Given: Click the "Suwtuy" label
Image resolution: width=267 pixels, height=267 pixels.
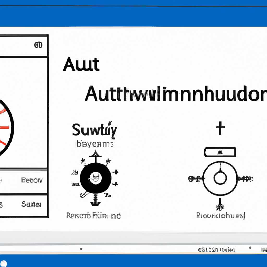Looking at the screenshot, I should click(95, 130).
